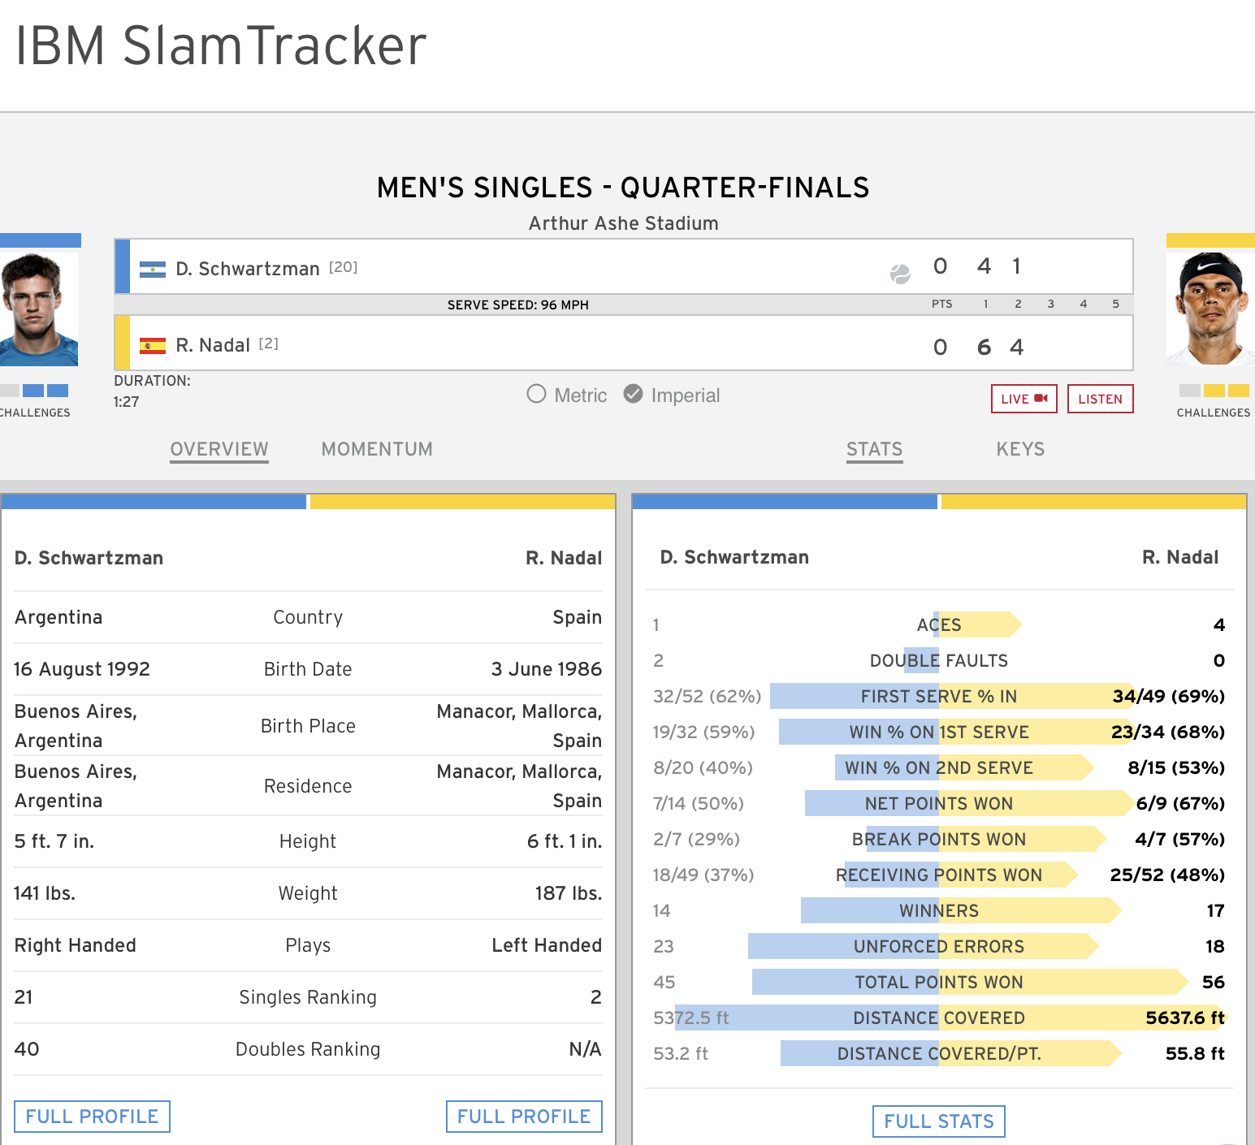Select the Imperial units radio button
The width and height of the screenshot is (1255, 1145).
[x=633, y=395]
